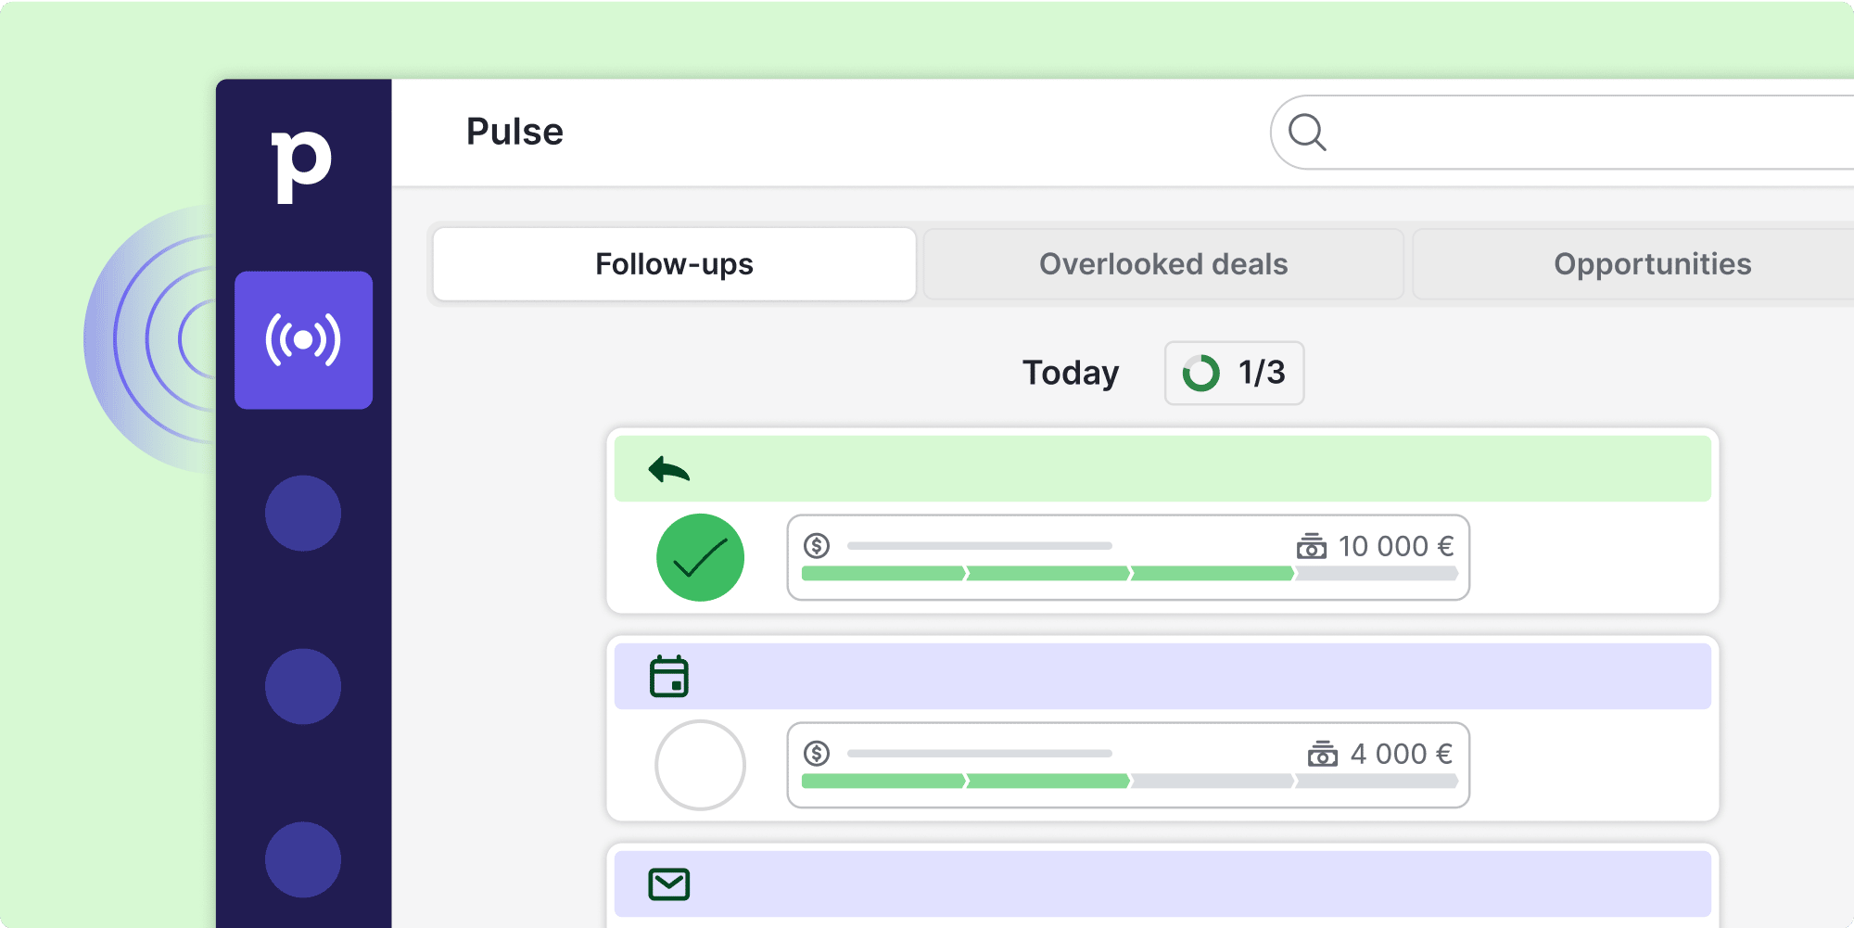Image resolution: width=1854 pixels, height=928 pixels.
Task: Click the calendar icon on second card
Action: point(668,677)
